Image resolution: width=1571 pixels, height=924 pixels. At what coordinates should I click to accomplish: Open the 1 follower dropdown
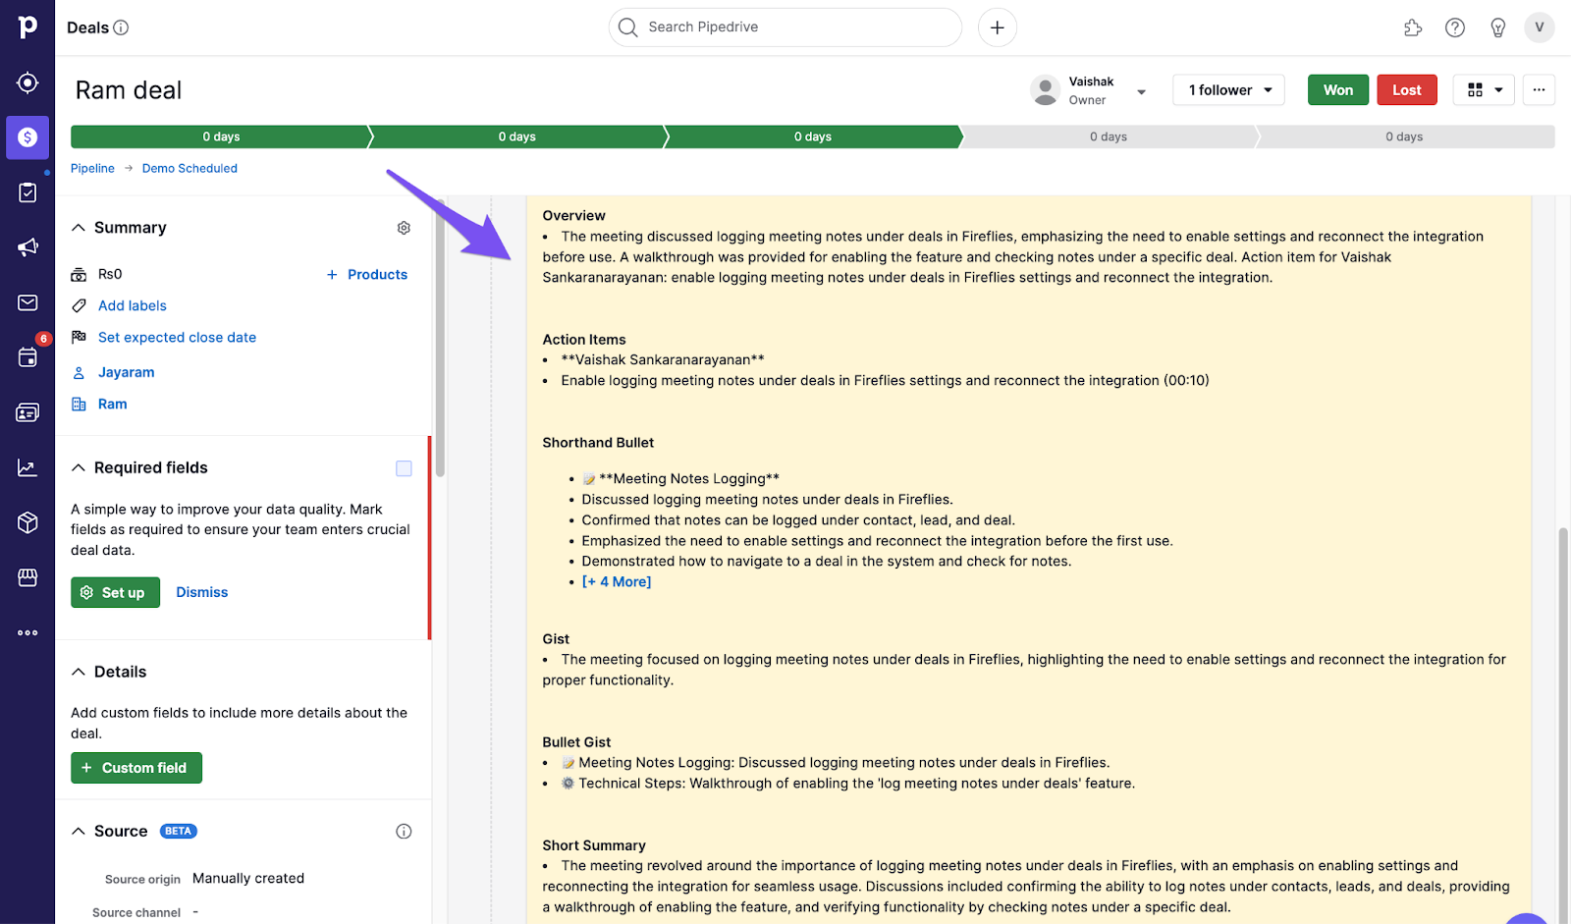click(x=1229, y=90)
